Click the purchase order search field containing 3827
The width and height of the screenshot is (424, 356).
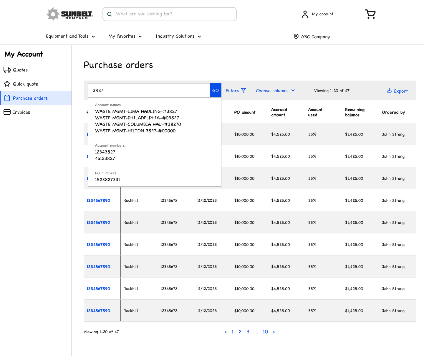coord(149,90)
